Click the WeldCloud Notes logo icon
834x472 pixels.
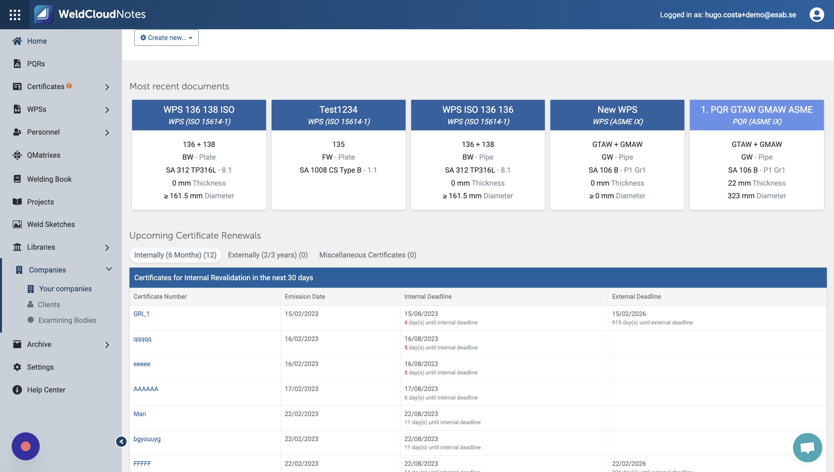[43, 14]
